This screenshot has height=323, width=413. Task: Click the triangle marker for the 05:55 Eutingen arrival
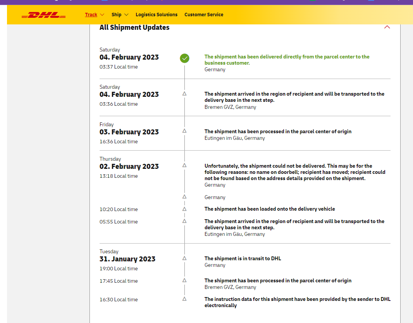click(x=184, y=221)
